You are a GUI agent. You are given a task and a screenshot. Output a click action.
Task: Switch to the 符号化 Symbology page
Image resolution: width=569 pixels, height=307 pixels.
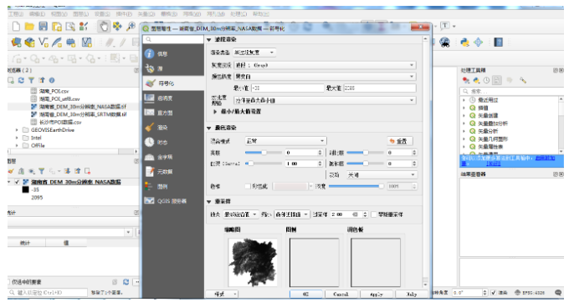tap(172, 83)
